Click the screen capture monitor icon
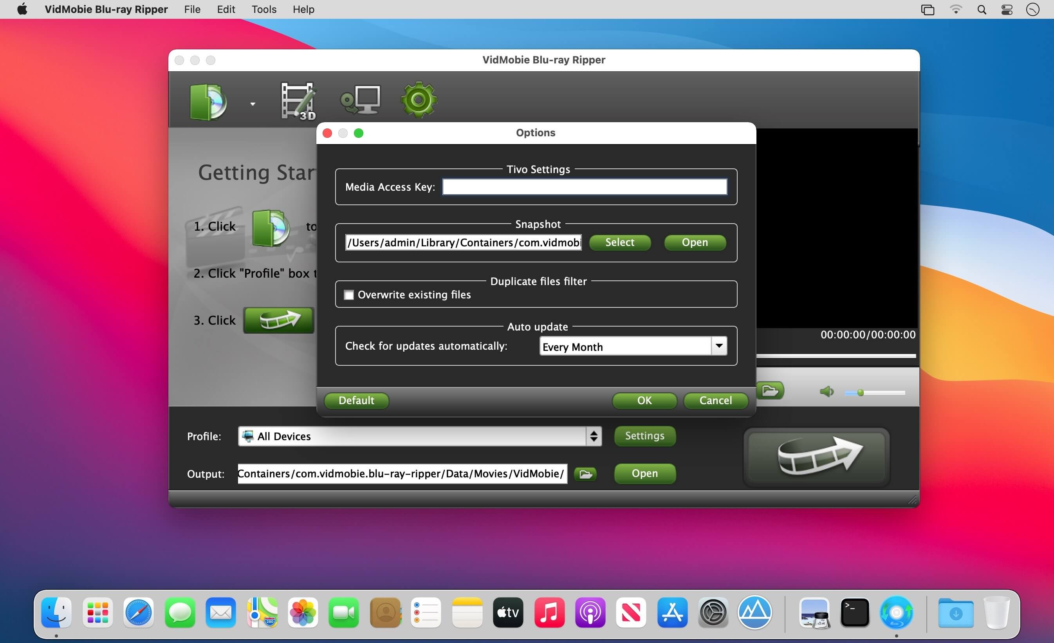This screenshot has width=1054, height=643. 360,100
